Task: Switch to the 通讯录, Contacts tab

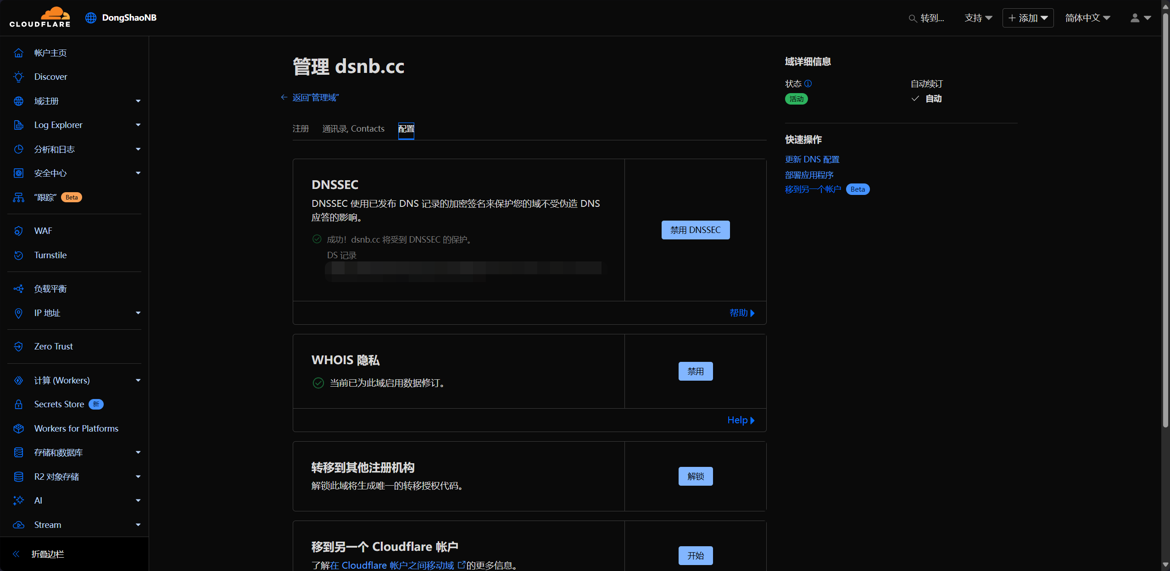Action: tap(353, 129)
